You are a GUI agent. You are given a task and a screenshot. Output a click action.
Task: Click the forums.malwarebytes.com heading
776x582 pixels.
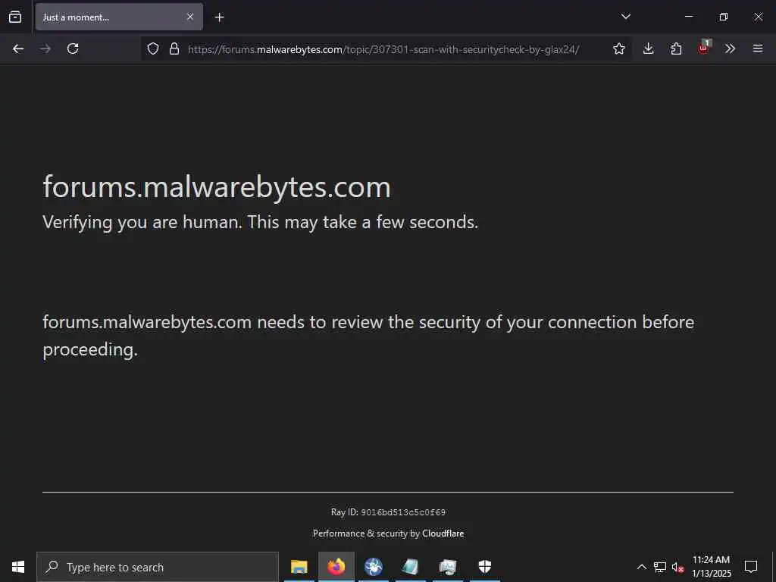click(217, 187)
